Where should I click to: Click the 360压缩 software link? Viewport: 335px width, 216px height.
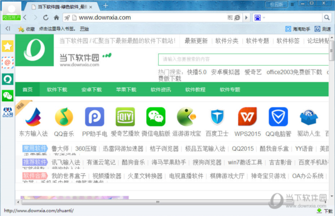86,149
